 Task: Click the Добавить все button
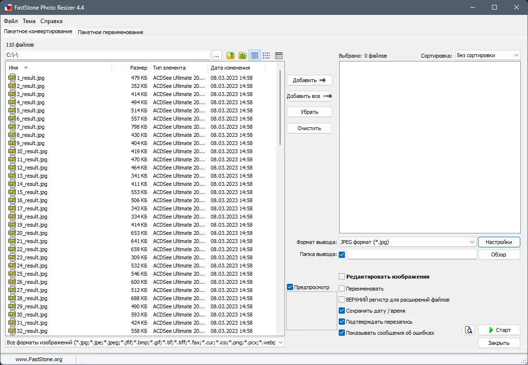click(309, 96)
